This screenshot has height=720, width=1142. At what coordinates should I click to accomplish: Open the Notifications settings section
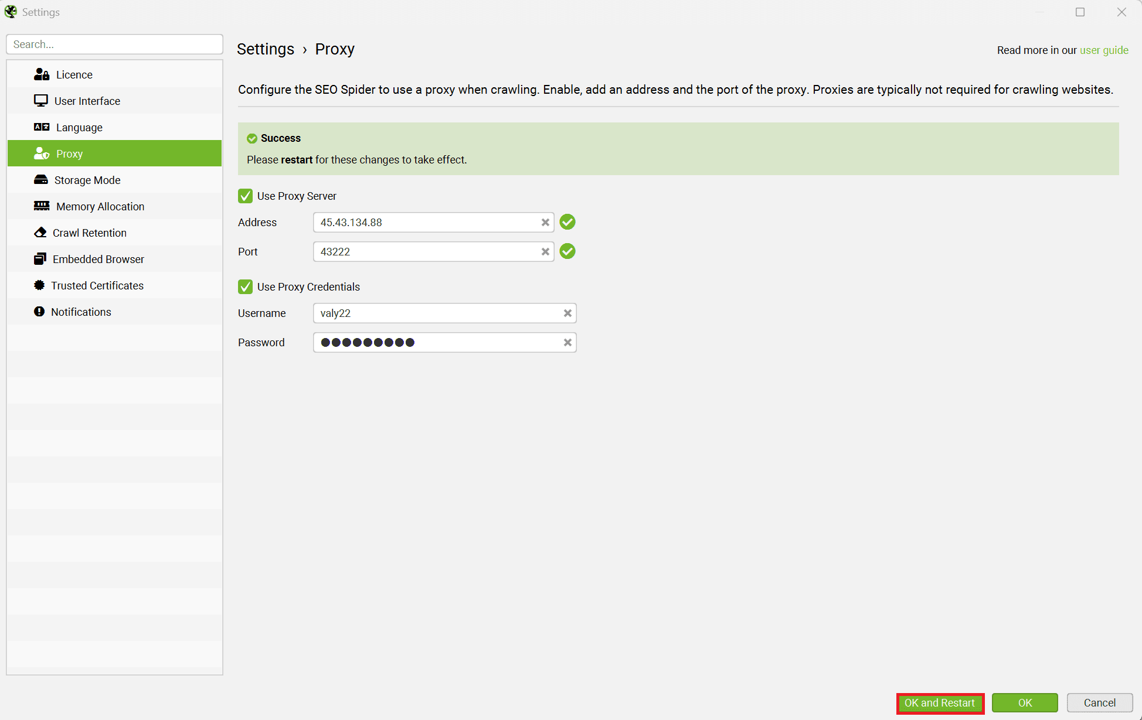point(81,312)
